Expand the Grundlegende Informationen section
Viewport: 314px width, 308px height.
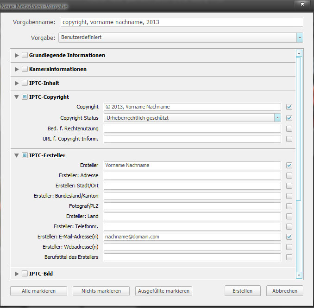tap(17, 55)
